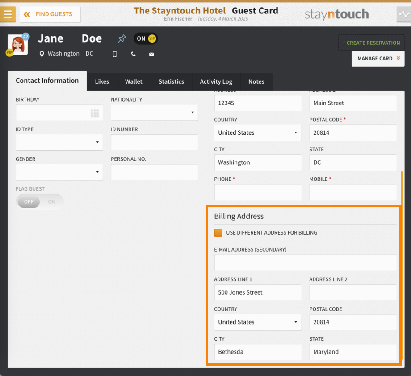The height and width of the screenshot is (376, 411).
Task: Open the Nationality dropdown
Action: pos(155,113)
